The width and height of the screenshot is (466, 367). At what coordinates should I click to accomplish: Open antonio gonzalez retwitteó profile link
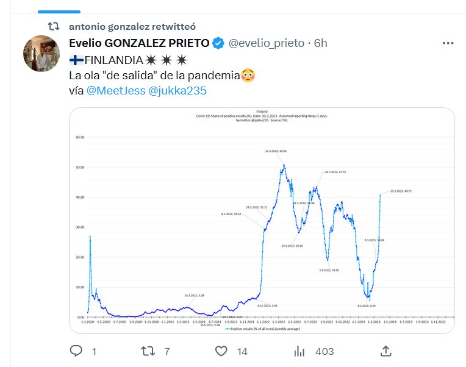point(132,27)
